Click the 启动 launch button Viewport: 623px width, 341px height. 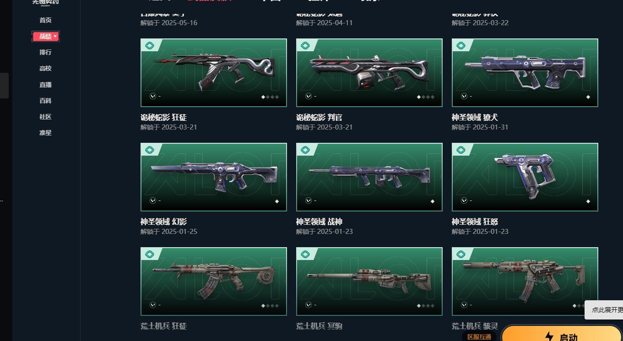(x=562, y=334)
